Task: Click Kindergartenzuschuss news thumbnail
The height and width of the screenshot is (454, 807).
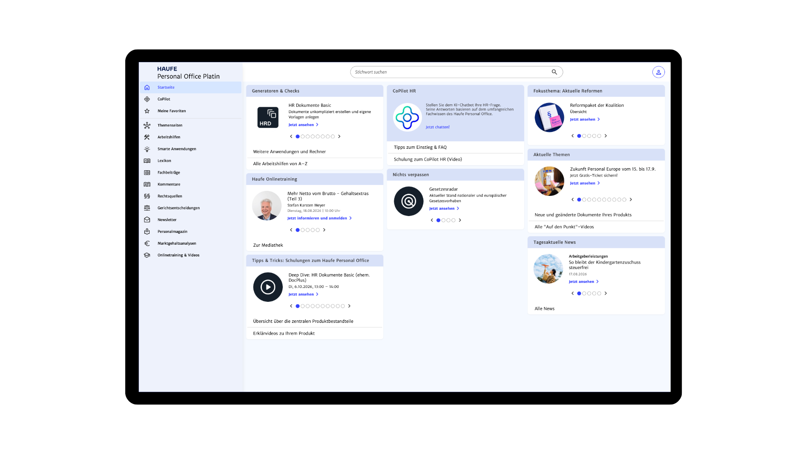Action: [548, 269]
